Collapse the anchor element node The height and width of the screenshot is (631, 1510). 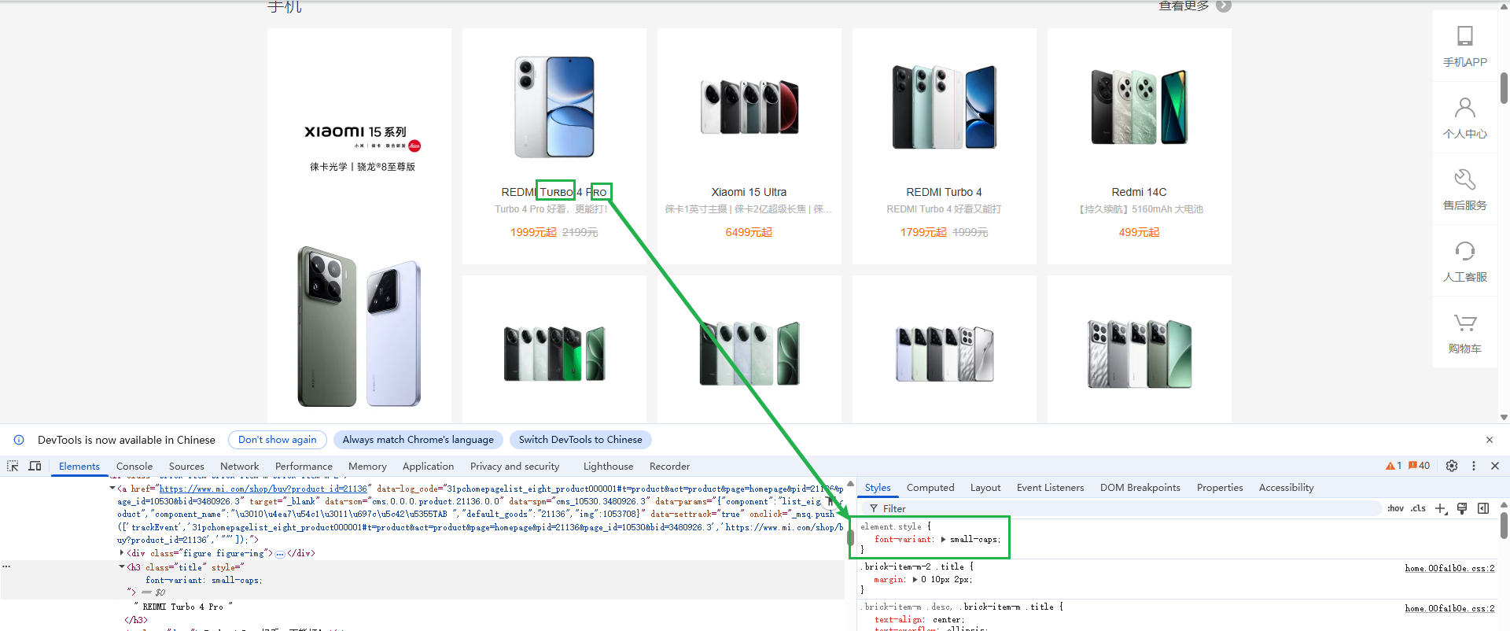pos(112,489)
